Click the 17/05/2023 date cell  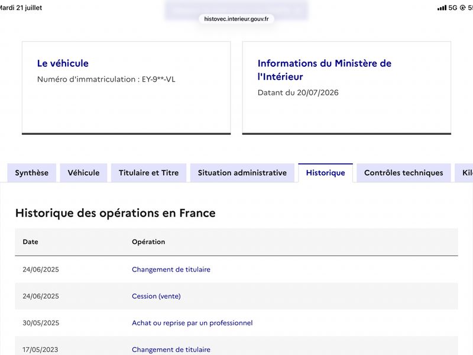tap(40, 350)
